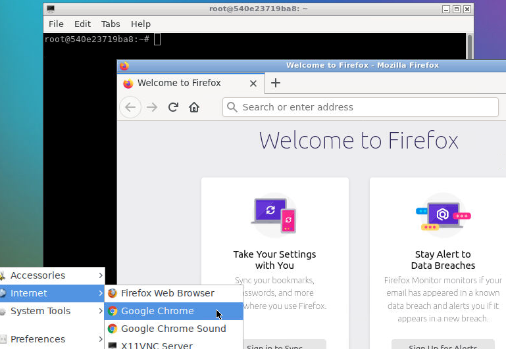Image resolution: width=506 pixels, height=349 pixels.
Task: Go to Firefox home page icon
Action: pos(194,107)
